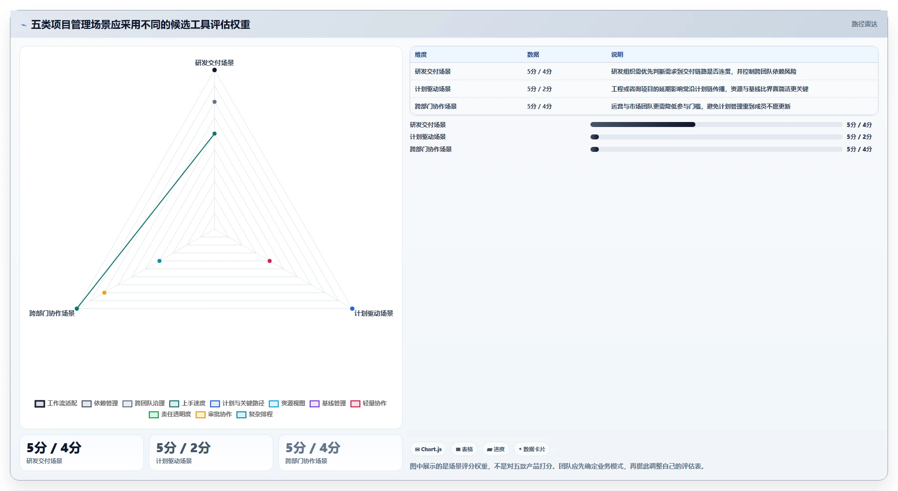Screen dimensions: 898x491
Task: Click the 5分 / 2分 value in the table
Action: click(540, 89)
